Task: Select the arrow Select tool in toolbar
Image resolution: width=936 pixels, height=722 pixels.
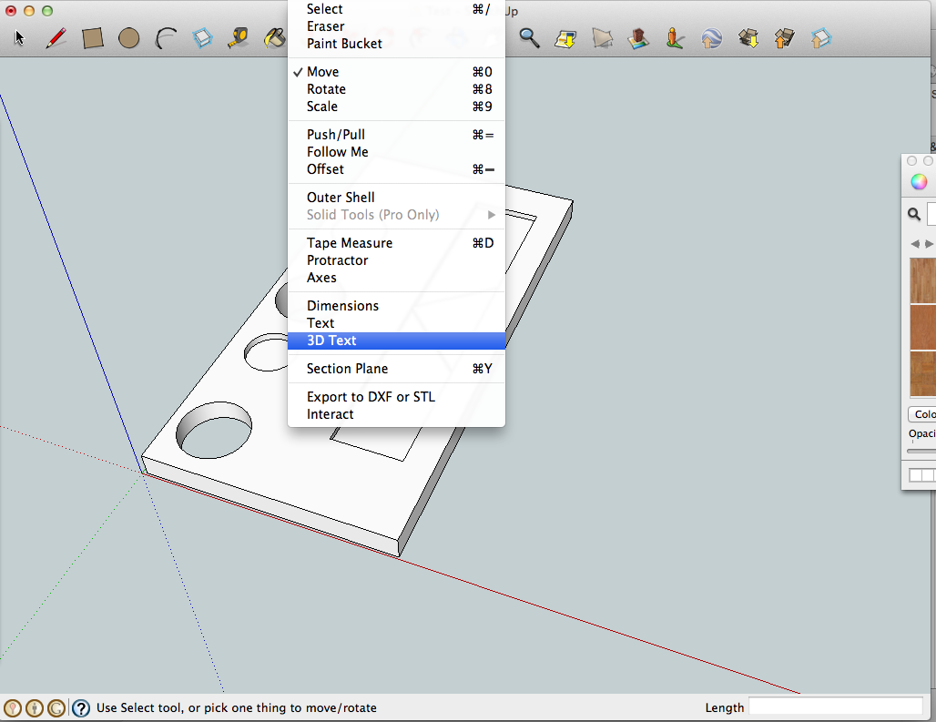Action: click(18, 38)
